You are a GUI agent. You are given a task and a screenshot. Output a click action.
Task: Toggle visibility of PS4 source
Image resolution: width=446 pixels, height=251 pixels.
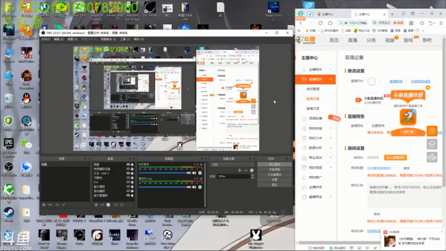pos(128,182)
